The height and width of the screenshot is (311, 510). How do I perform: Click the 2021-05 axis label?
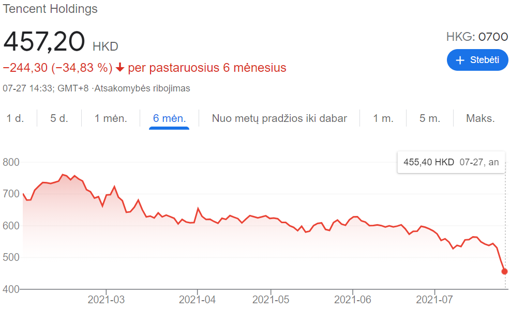pos(271,299)
